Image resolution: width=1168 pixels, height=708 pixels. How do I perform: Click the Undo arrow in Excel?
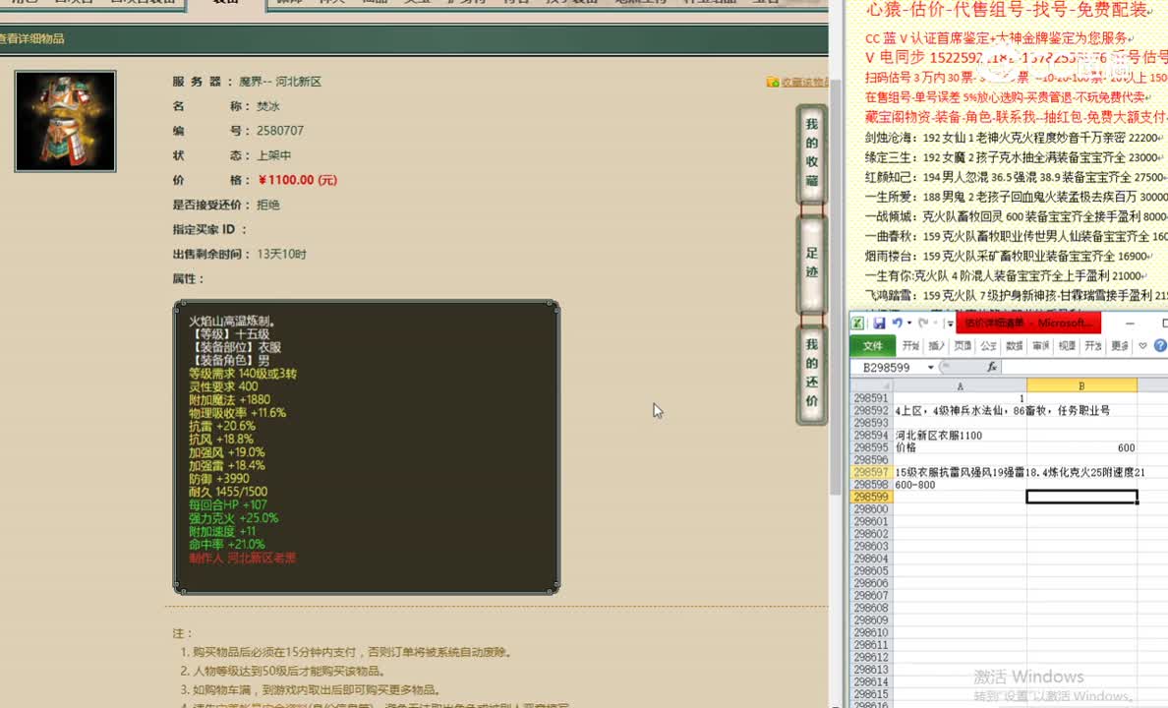coord(897,323)
